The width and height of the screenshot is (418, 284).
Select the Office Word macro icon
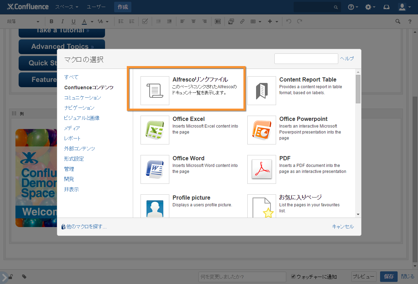point(155,169)
